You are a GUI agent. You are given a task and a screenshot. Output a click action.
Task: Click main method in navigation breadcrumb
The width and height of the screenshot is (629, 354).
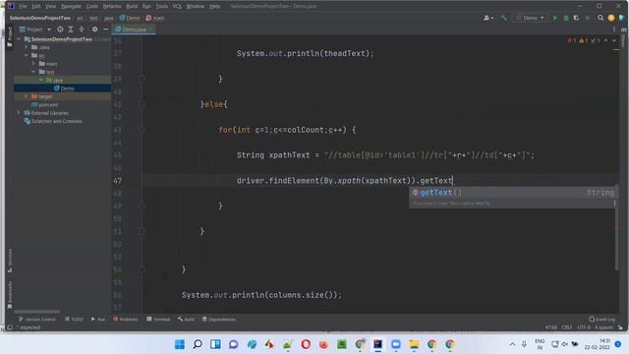[x=155, y=18]
